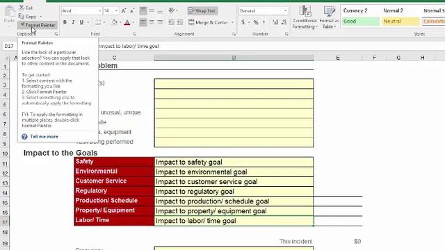Top align cell contents
The width and height of the screenshot is (445, 250).
point(143,11)
